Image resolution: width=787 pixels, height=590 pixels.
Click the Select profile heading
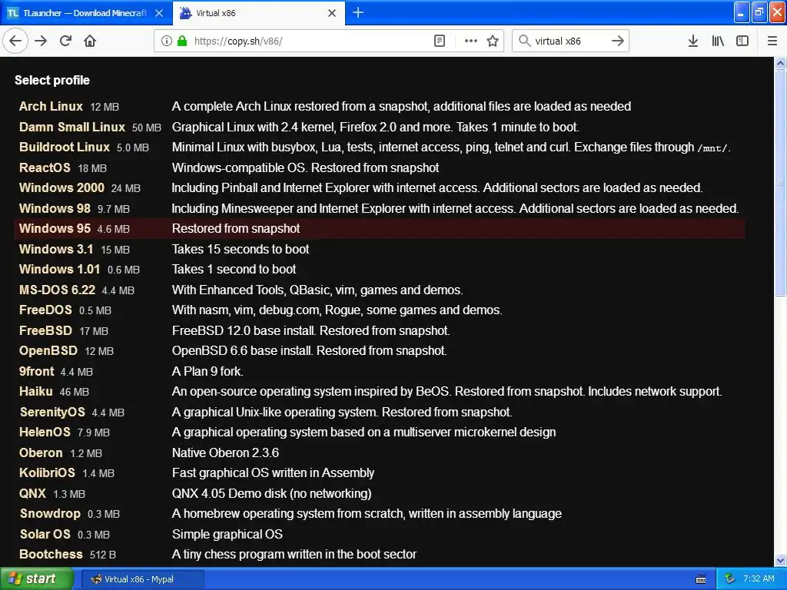(52, 80)
